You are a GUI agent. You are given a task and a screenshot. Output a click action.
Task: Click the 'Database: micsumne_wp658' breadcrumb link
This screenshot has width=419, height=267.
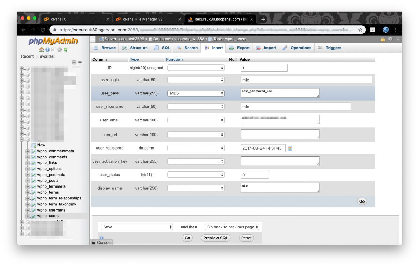tap(178, 39)
